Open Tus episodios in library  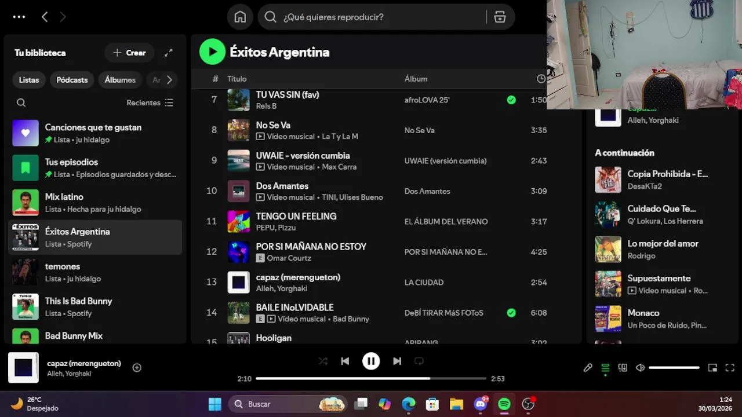tap(95, 168)
